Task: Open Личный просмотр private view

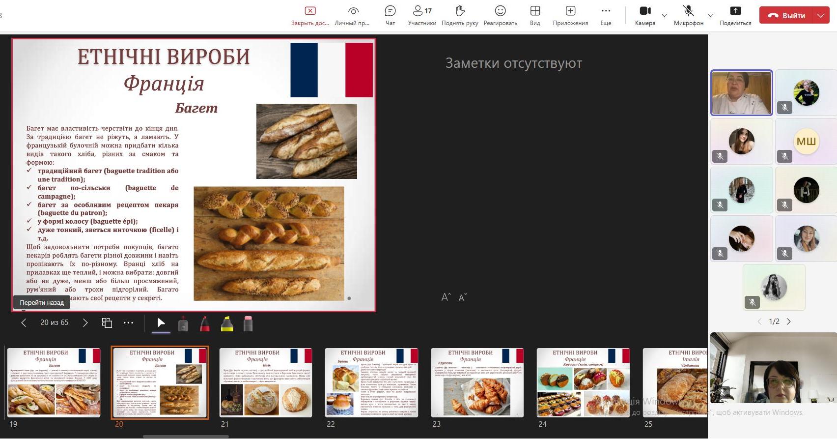Action: [352, 16]
